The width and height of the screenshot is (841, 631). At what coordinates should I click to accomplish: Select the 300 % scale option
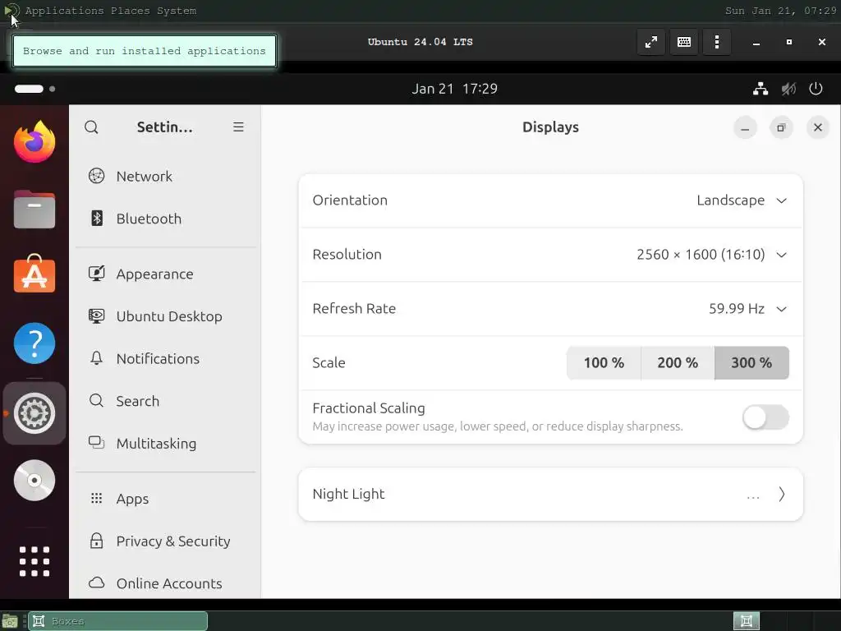pyautogui.click(x=751, y=362)
